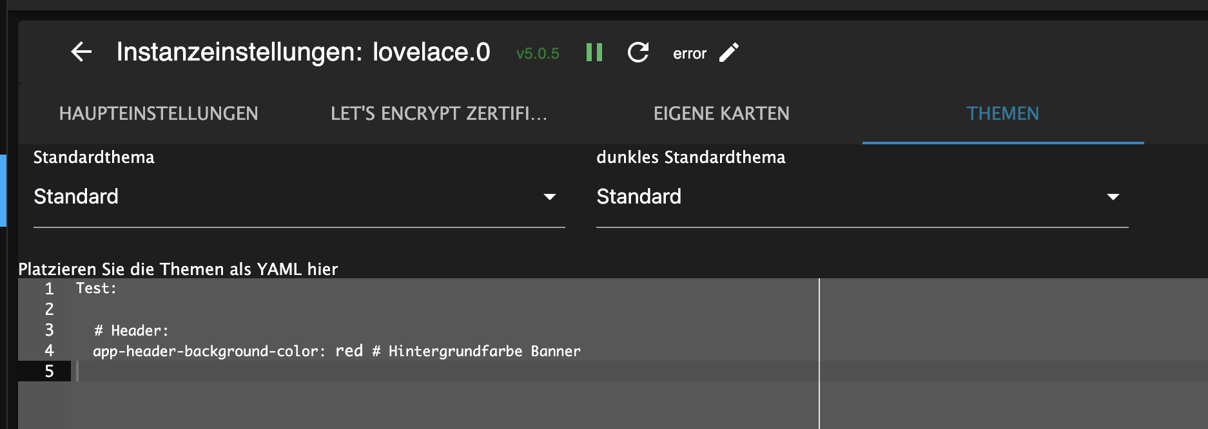The height and width of the screenshot is (429, 1208).
Task: Click the back arrow to exit instance settings
Action: pyautogui.click(x=83, y=53)
